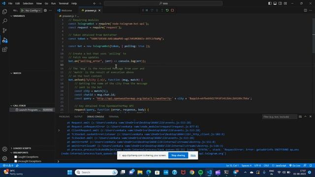The height and width of the screenshot is (177, 315).
Task: Open the Manage gear in activity bar
Action: pos(4,158)
